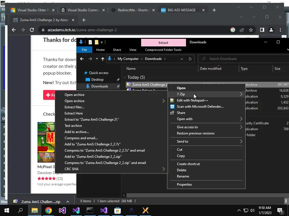Open new tab next to Zuma tab
289x216 pixels.
pyautogui.click(x=84, y=20)
